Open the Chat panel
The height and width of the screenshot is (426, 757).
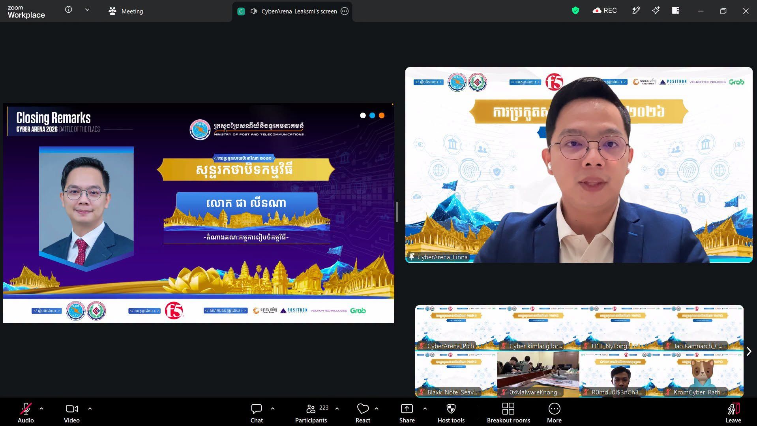(x=257, y=413)
